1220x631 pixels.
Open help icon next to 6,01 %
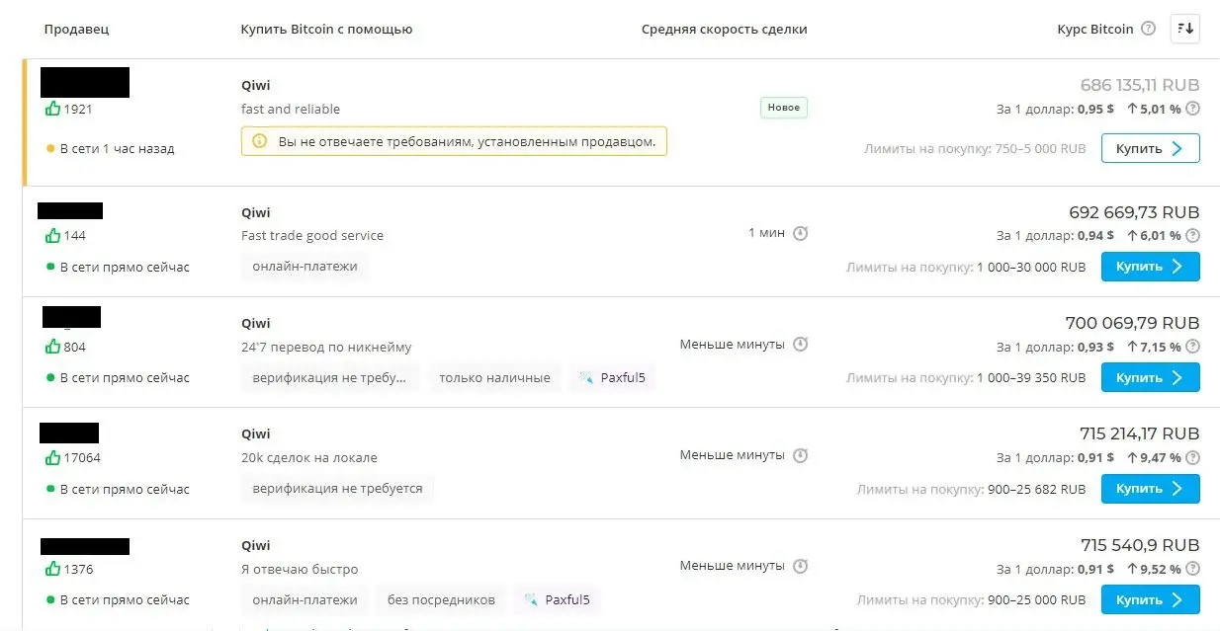point(1192,235)
